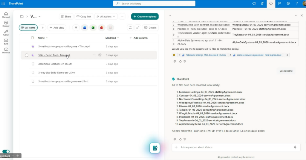This screenshot has height=160, width=306.
Task: Share the SPAI - Demo Tool row
Action: coord(100,55)
